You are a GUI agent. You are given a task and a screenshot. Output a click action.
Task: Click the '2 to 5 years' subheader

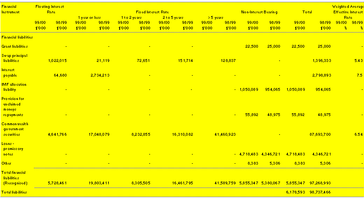point(173,17)
